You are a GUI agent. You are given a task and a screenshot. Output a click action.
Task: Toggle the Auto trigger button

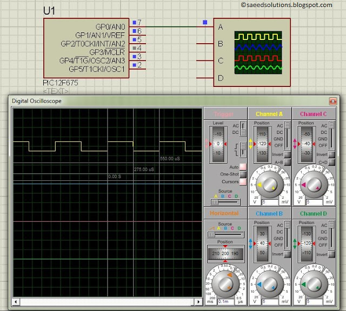[x=243, y=167]
